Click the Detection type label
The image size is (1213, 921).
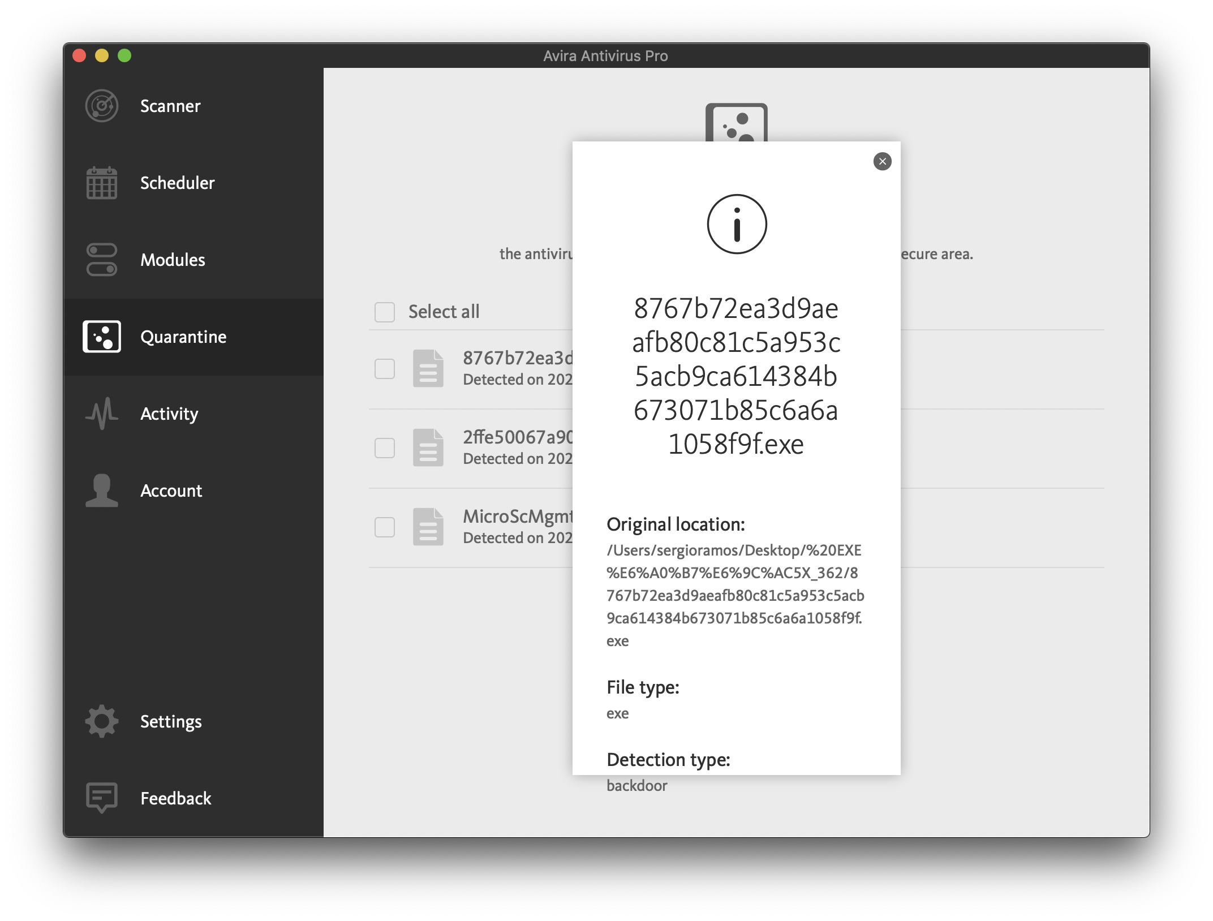pyautogui.click(x=668, y=760)
